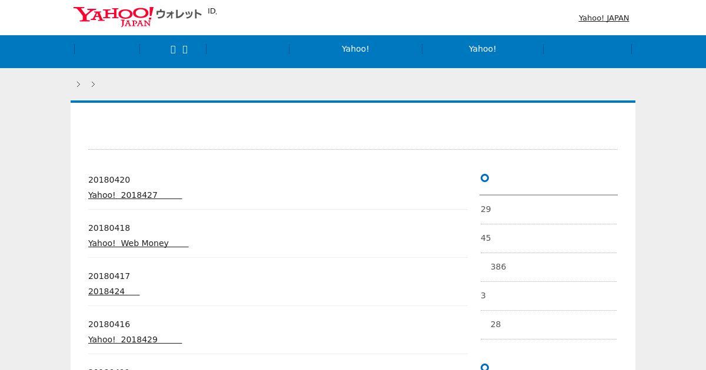Open the 'Yahoo! 2018429' announcement link
Image resolution: width=706 pixels, height=370 pixels.
tap(135, 339)
